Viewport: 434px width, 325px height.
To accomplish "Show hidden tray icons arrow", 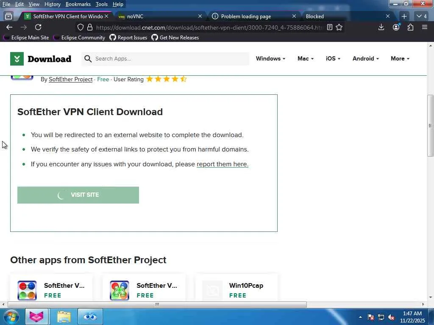I will [x=360, y=317].
